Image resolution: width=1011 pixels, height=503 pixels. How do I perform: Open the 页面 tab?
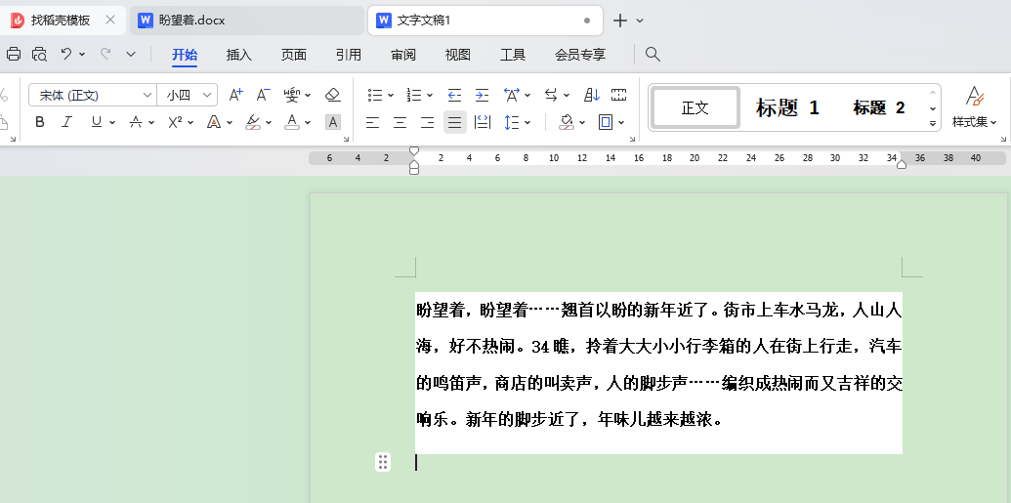pyautogui.click(x=293, y=55)
